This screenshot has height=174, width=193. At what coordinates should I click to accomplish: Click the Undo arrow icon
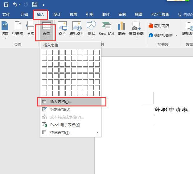point(15,5)
